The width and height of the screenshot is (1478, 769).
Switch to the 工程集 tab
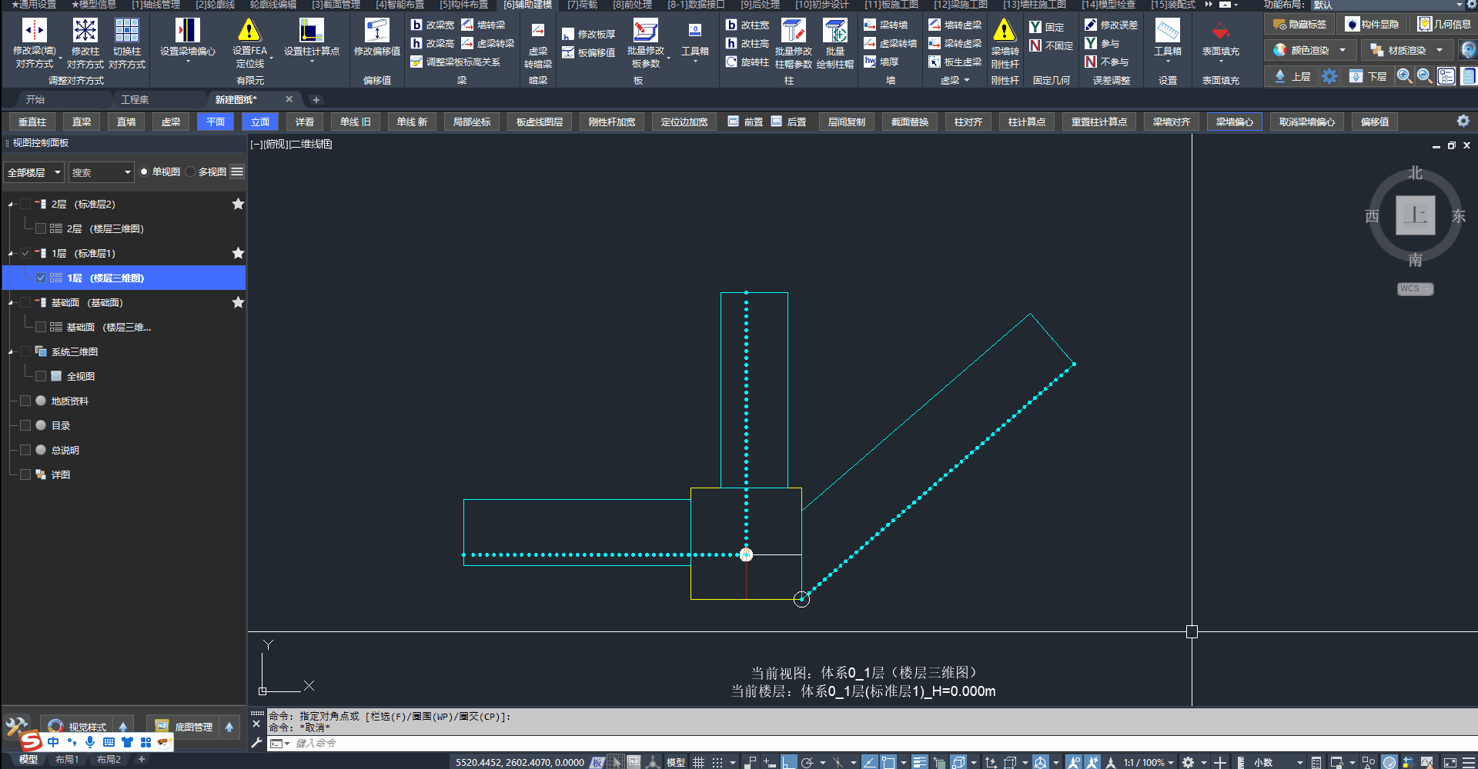coord(135,100)
